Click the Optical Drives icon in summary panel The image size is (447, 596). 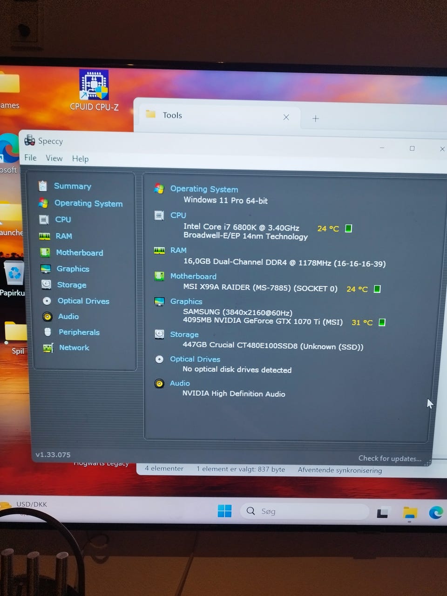(x=159, y=359)
